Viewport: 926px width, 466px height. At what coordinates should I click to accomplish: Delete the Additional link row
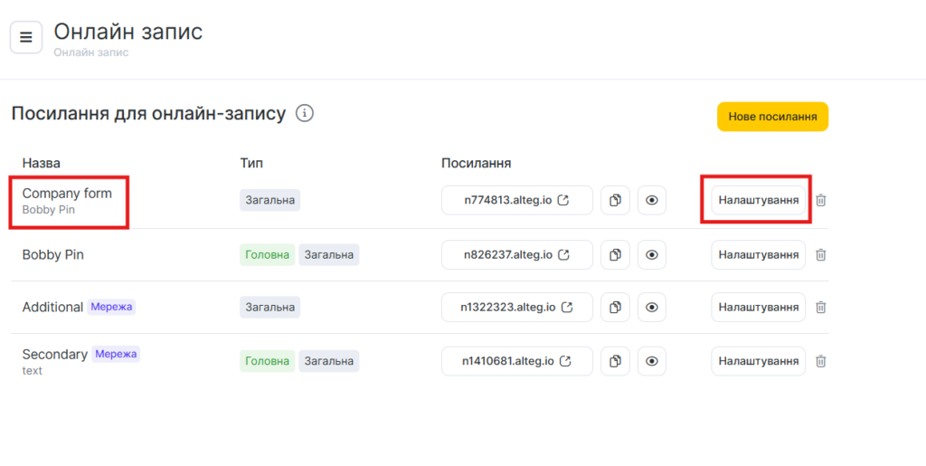click(x=821, y=308)
